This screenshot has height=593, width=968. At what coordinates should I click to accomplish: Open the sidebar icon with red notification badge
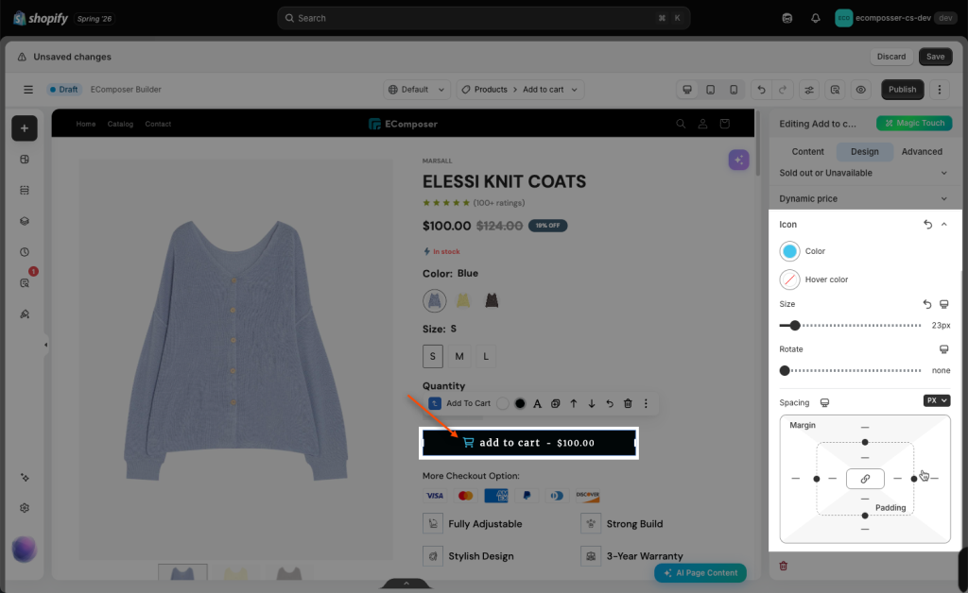click(25, 283)
